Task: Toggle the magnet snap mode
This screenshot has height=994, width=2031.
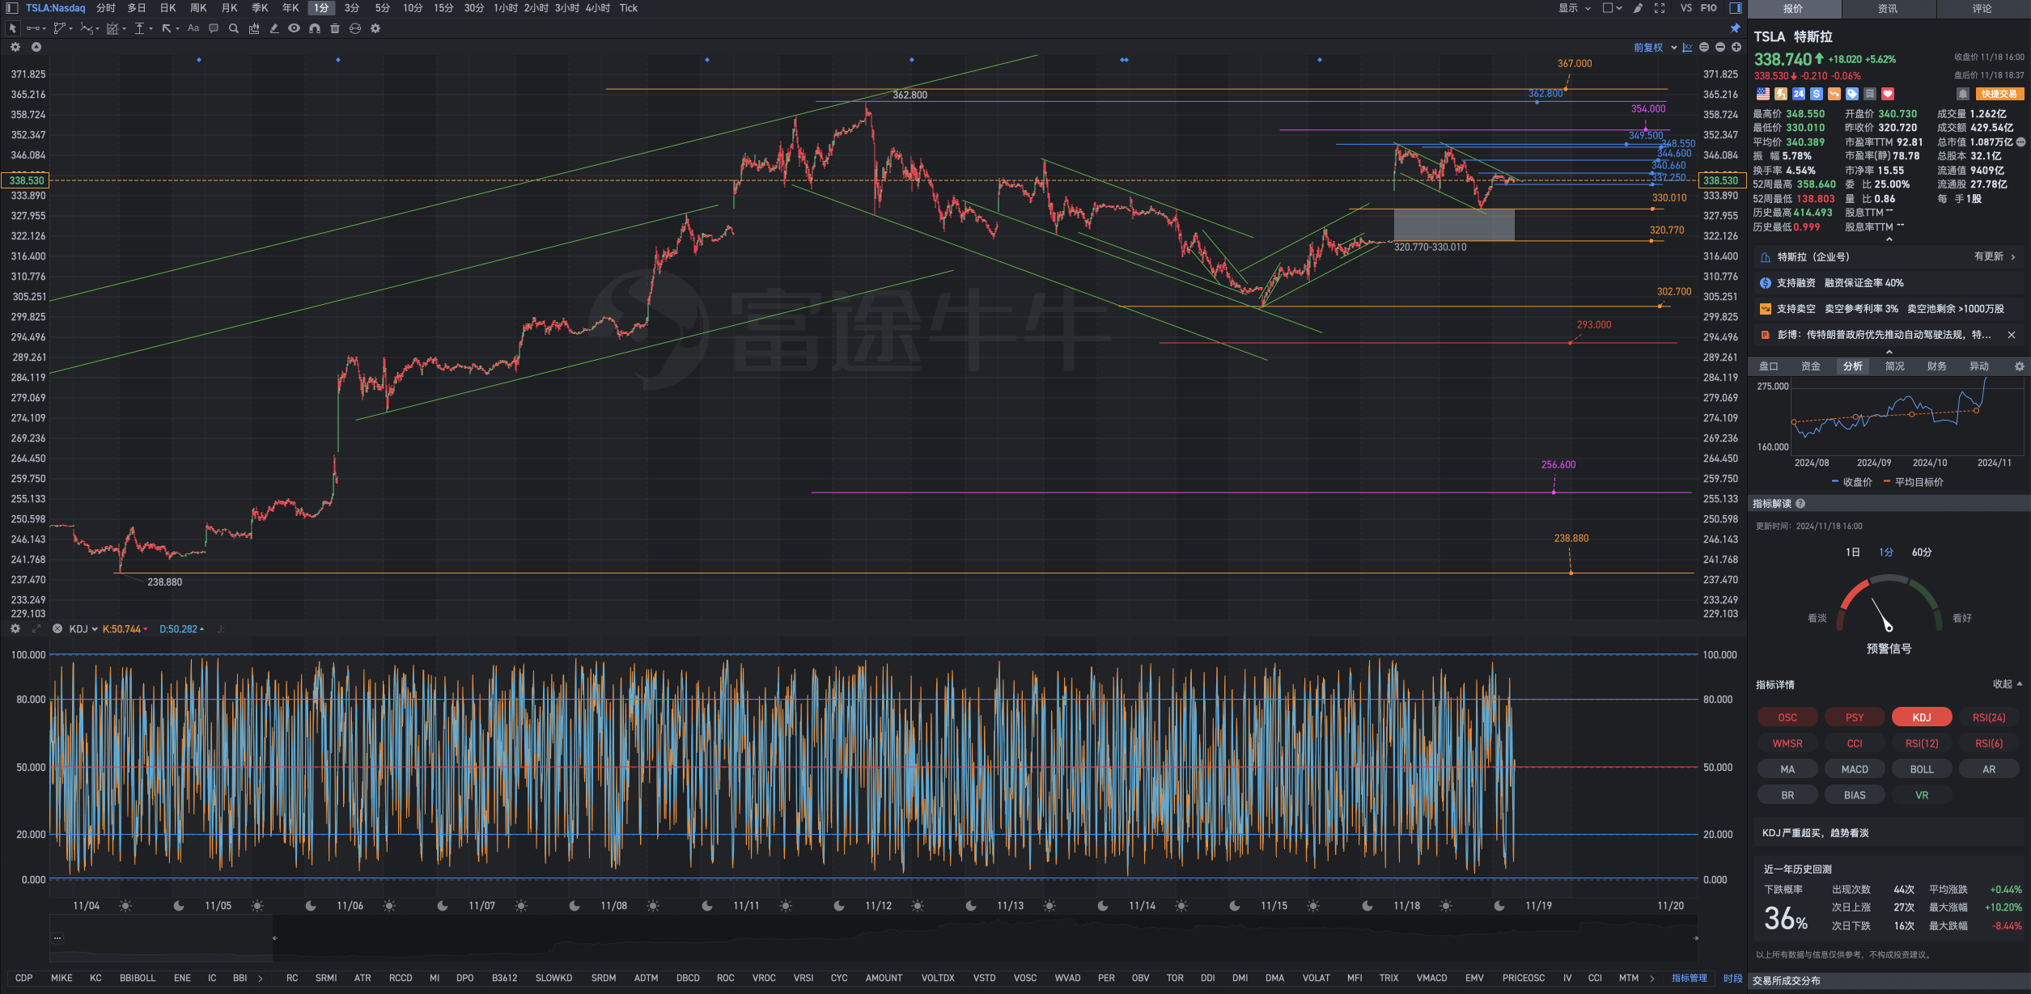Action: coord(315,28)
